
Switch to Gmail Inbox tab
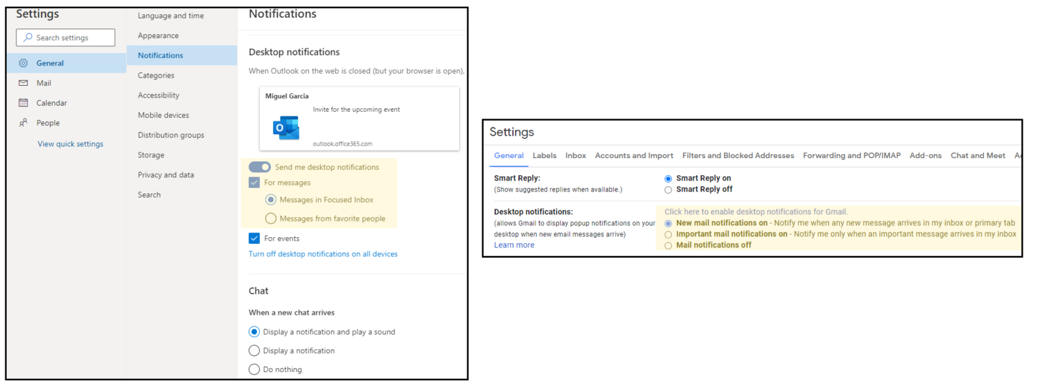(576, 155)
